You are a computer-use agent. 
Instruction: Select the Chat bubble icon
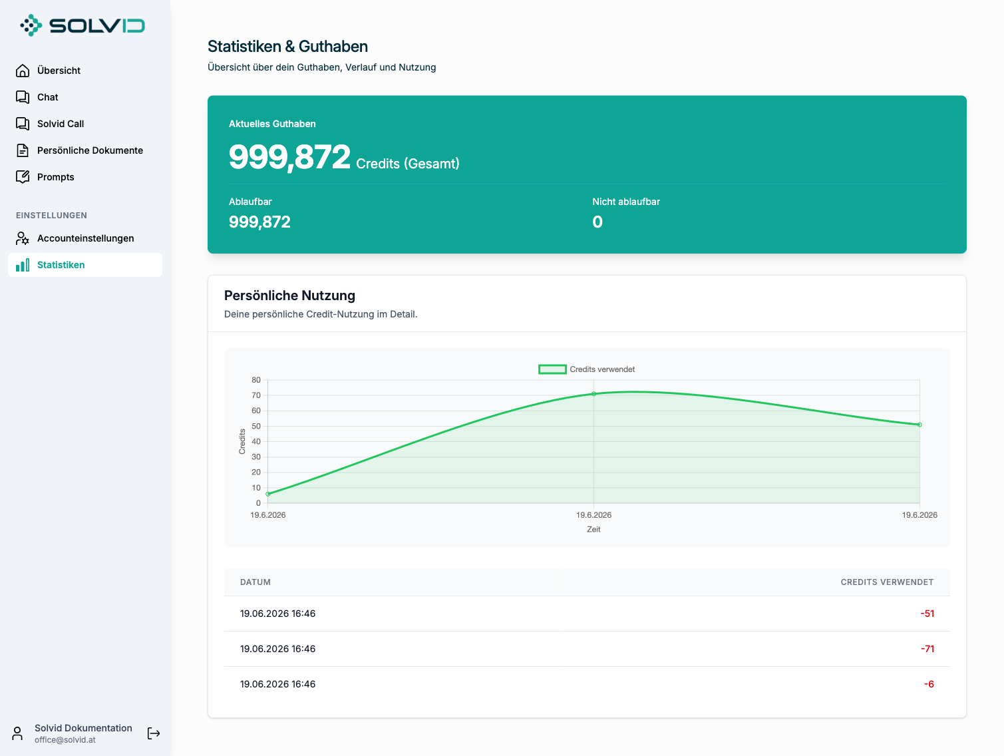point(23,97)
